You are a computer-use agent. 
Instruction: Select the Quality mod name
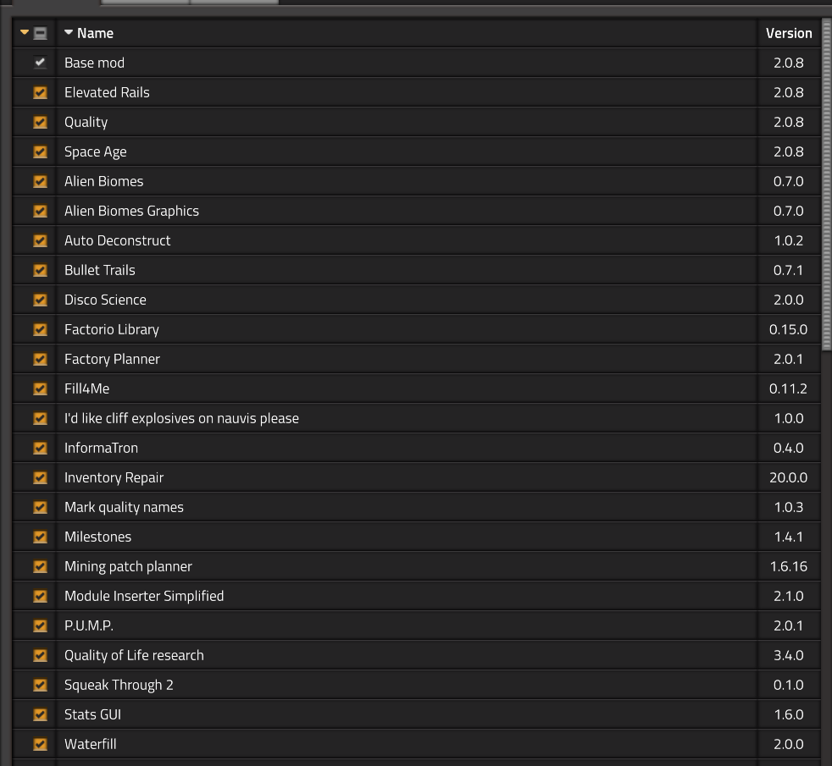coord(86,122)
